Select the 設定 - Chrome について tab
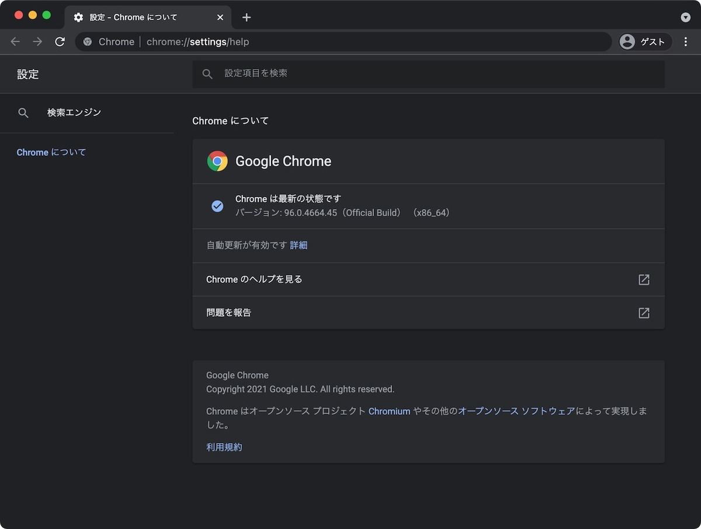The height and width of the screenshot is (529, 701). [x=148, y=17]
